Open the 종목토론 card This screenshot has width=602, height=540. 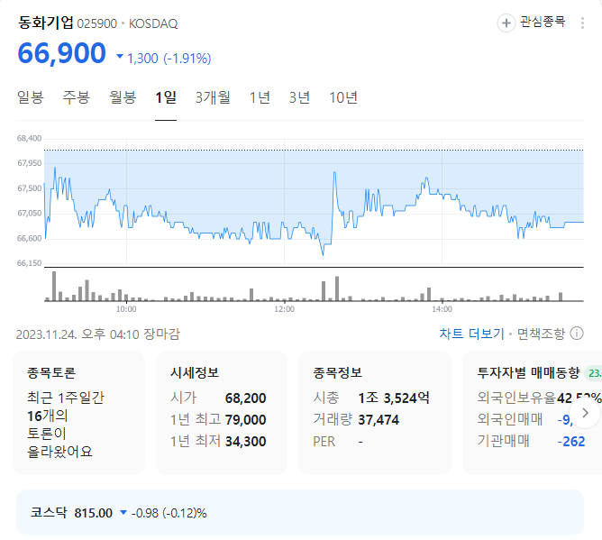[78, 413]
